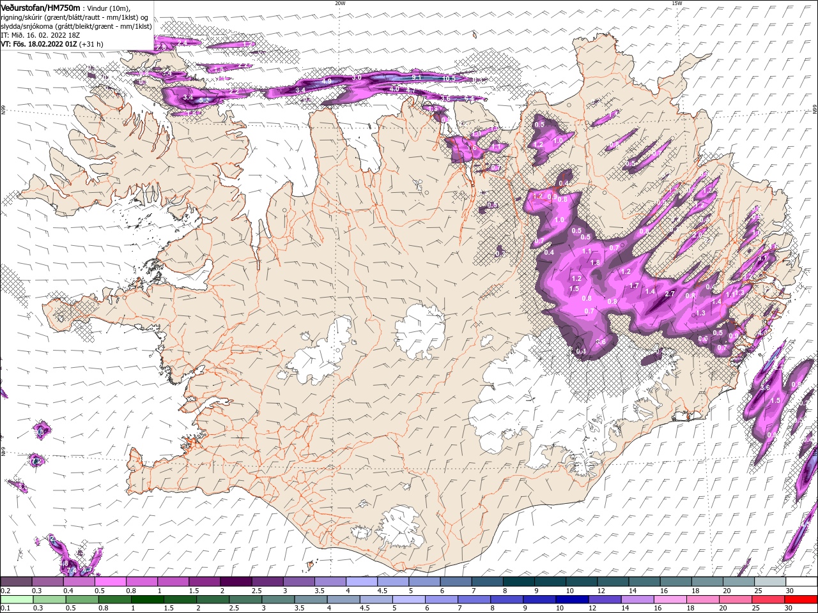Viewport: 818px width, 613px height.
Task: Select the 0.2 swatch in snow scale
Action: 16,582
